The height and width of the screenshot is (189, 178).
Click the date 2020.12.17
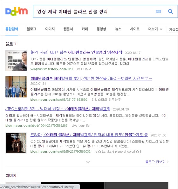(x=133, y=53)
